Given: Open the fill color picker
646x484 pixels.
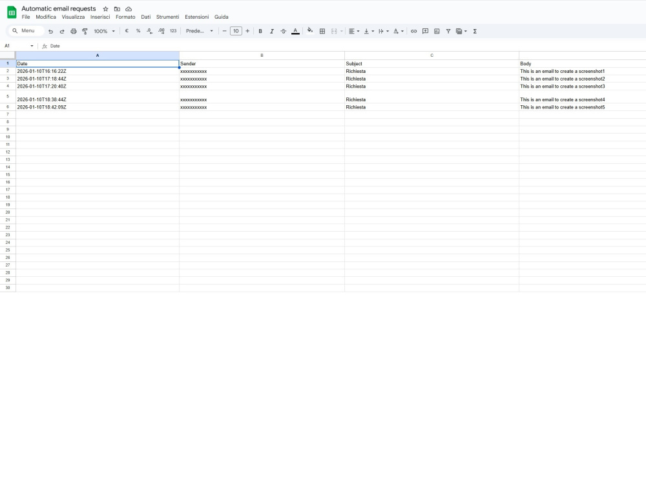Looking at the screenshot, I should (x=310, y=31).
